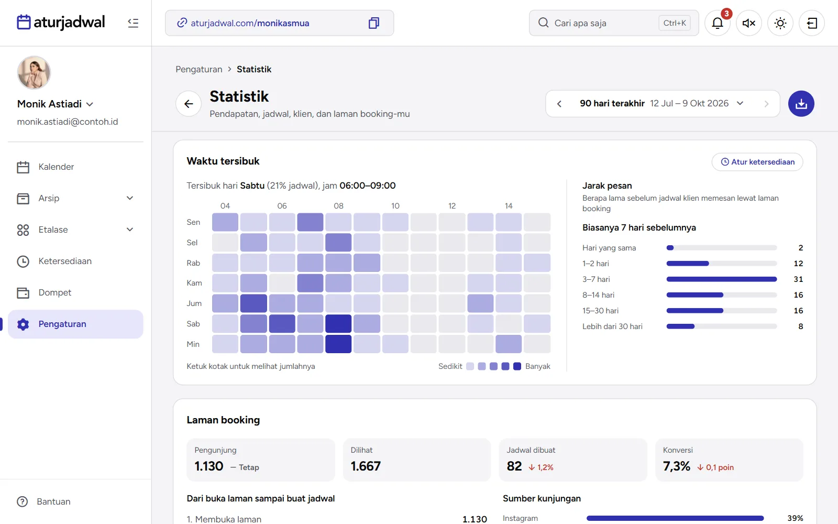Expand the Etalase submenu
Screen dimensions: 838x524
130,230
